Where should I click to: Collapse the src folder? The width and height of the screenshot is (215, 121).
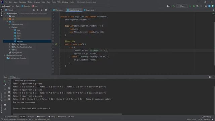[x=7, y=22]
